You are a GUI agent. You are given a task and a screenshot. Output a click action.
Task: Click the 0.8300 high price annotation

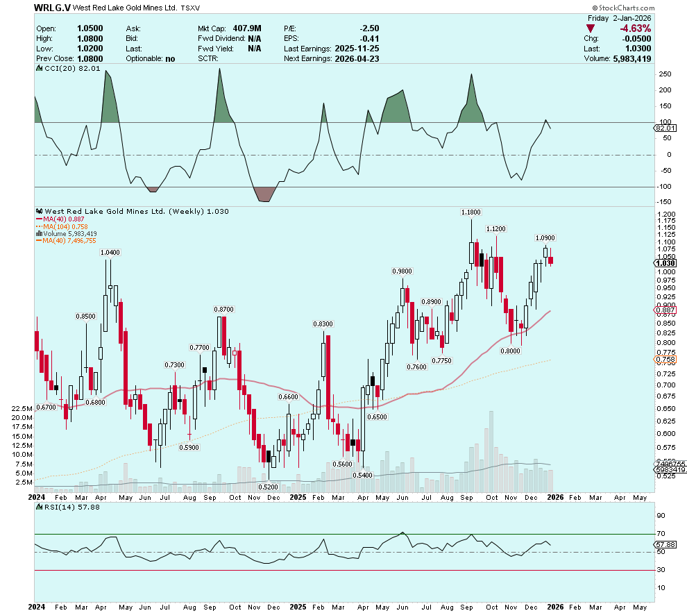323,324
